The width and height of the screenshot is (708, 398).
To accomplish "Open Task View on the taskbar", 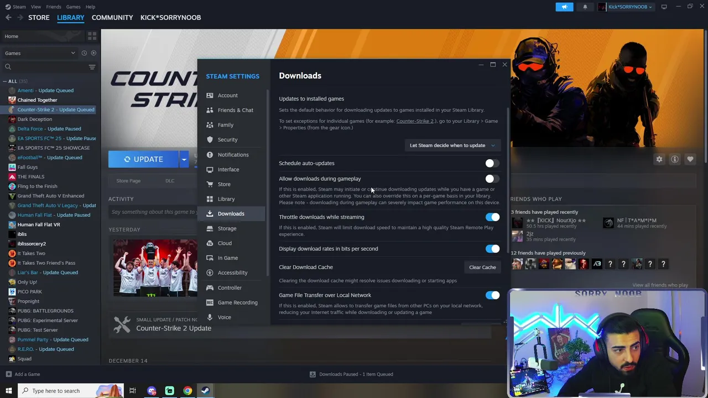I will click(x=133, y=391).
